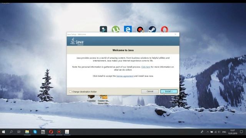Select the Microsoft Edge desktop icon

(128, 29)
